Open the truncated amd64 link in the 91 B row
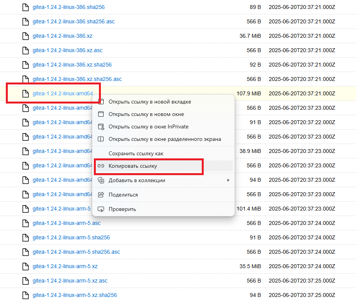 tap(62, 122)
